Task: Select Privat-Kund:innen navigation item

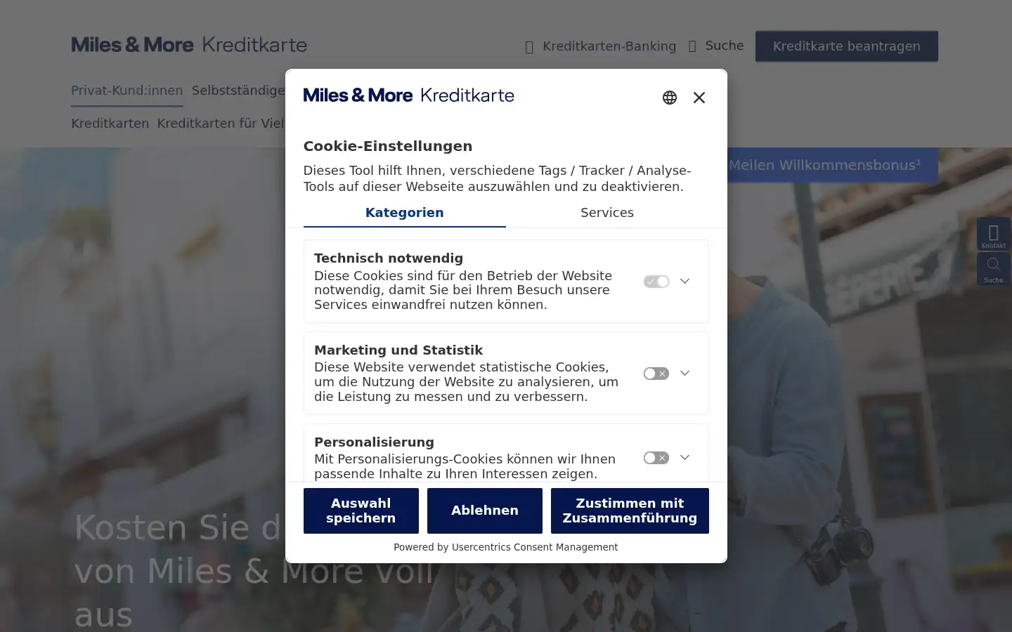Action: (127, 91)
